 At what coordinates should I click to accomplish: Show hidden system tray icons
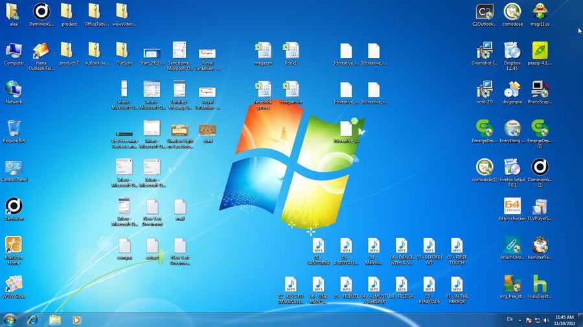click(x=520, y=320)
